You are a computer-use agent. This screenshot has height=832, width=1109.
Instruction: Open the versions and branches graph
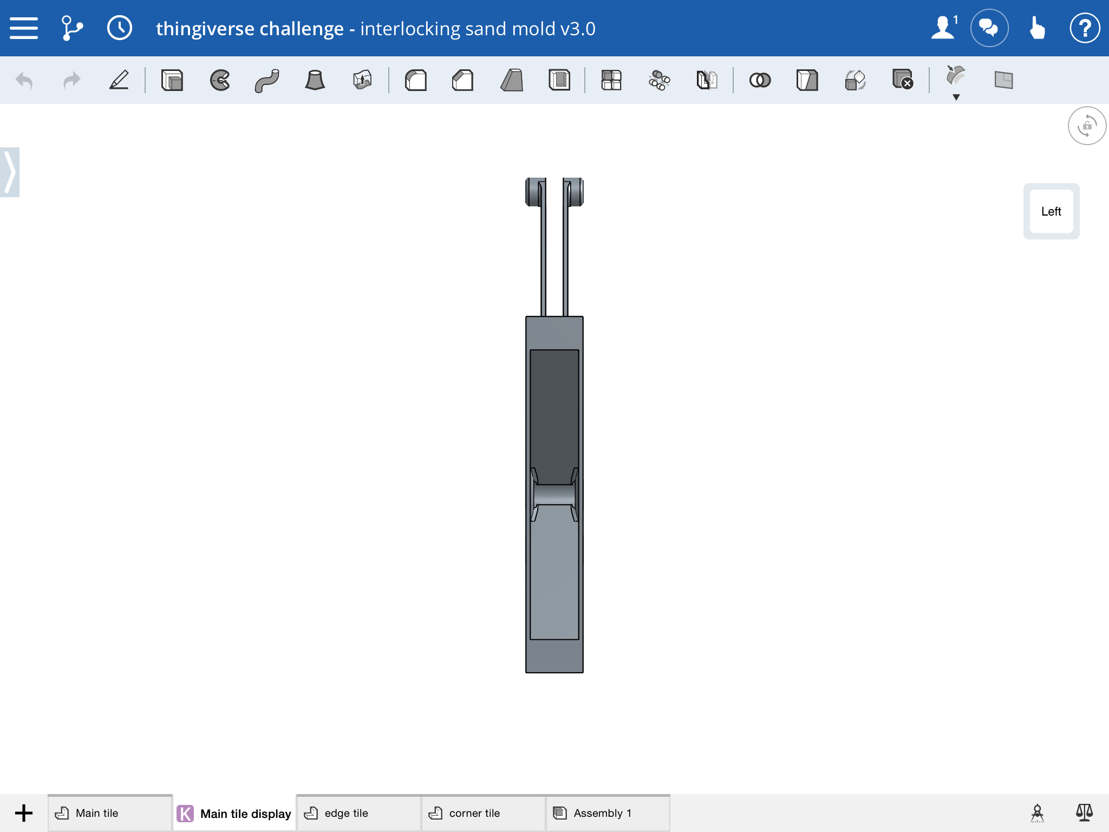click(x=71, y=28)
